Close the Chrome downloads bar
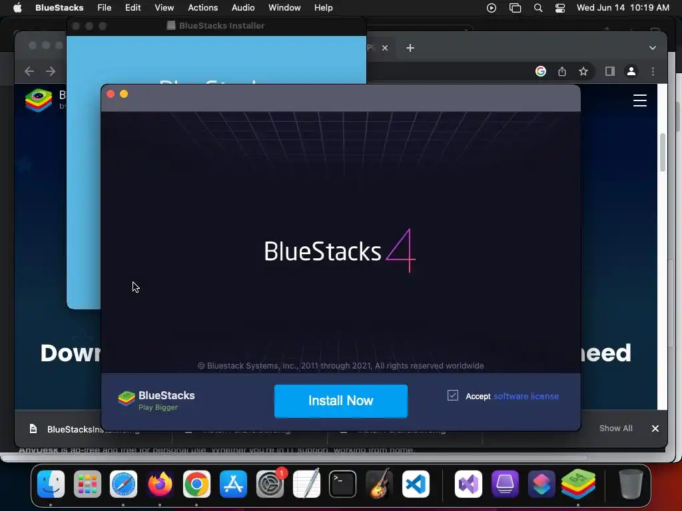682x511 pixels. tap(655, 428)
